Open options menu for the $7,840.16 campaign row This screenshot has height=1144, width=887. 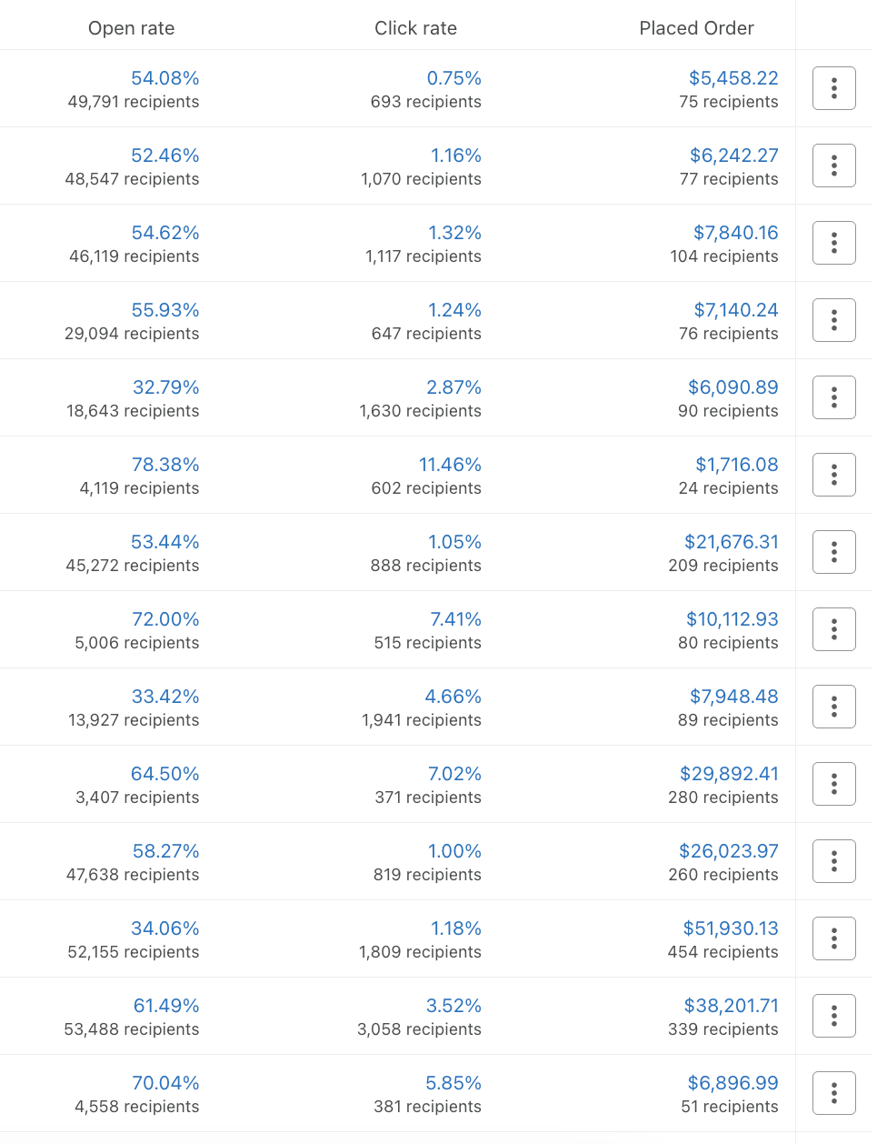click(833, 243)
